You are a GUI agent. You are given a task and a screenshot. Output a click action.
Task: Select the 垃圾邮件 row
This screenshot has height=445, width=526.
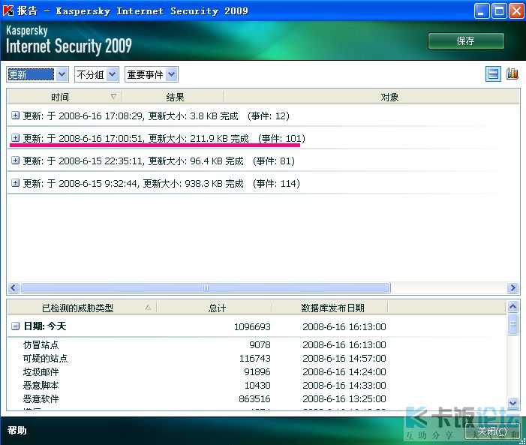coord(257,371)
